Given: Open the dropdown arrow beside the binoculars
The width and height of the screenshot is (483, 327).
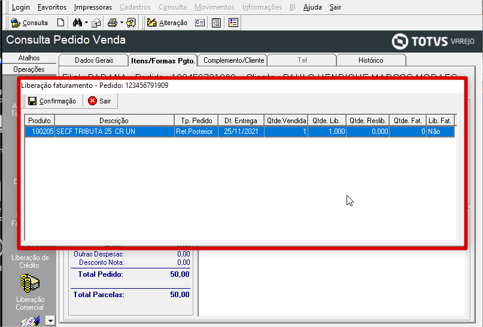Looking at the screenshot, I should 86,23.
